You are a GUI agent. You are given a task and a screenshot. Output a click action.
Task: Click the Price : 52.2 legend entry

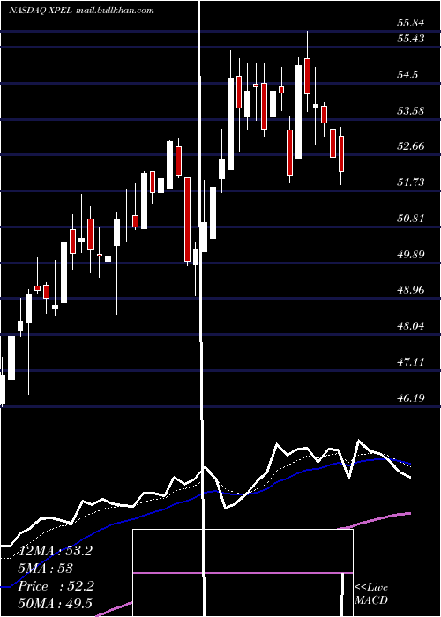coord(56,586)
